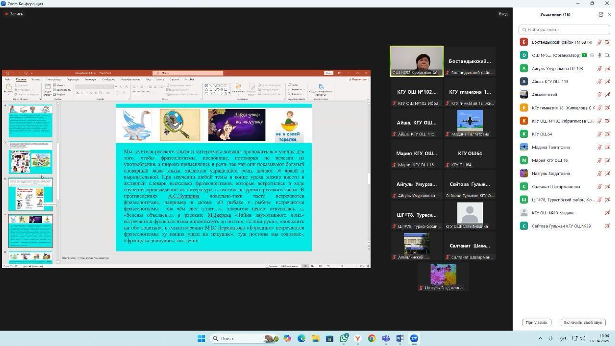Click organizer's camera icon in participants list

coord(607,55)
